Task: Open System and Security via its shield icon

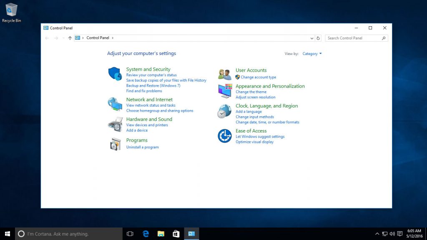Action: tap(115, 73)
